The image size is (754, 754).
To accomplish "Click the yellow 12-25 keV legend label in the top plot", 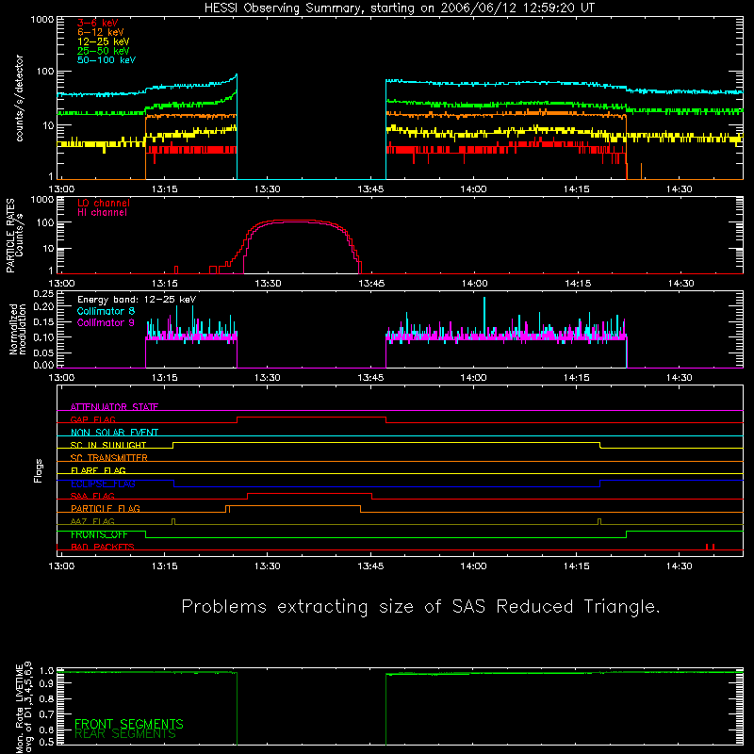I will click(x=104, y=41).
